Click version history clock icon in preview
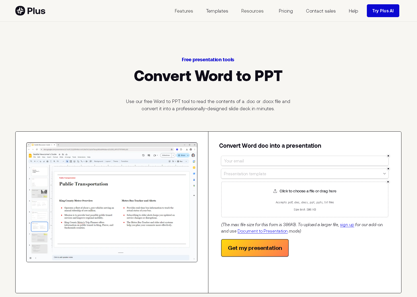Image resolution: width=417 pixels, height=297 pixels. [x=143, y=155]
